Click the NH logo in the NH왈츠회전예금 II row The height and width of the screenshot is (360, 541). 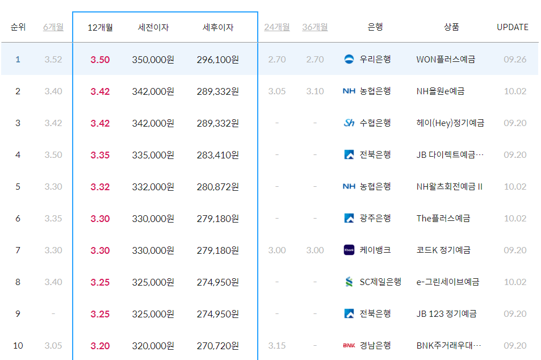349,186
